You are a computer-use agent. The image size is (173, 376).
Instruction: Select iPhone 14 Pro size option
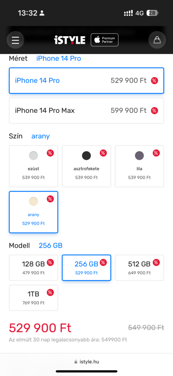86,80
